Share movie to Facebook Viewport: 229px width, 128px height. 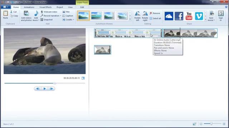pyautogui.click(x=179, y=16)
